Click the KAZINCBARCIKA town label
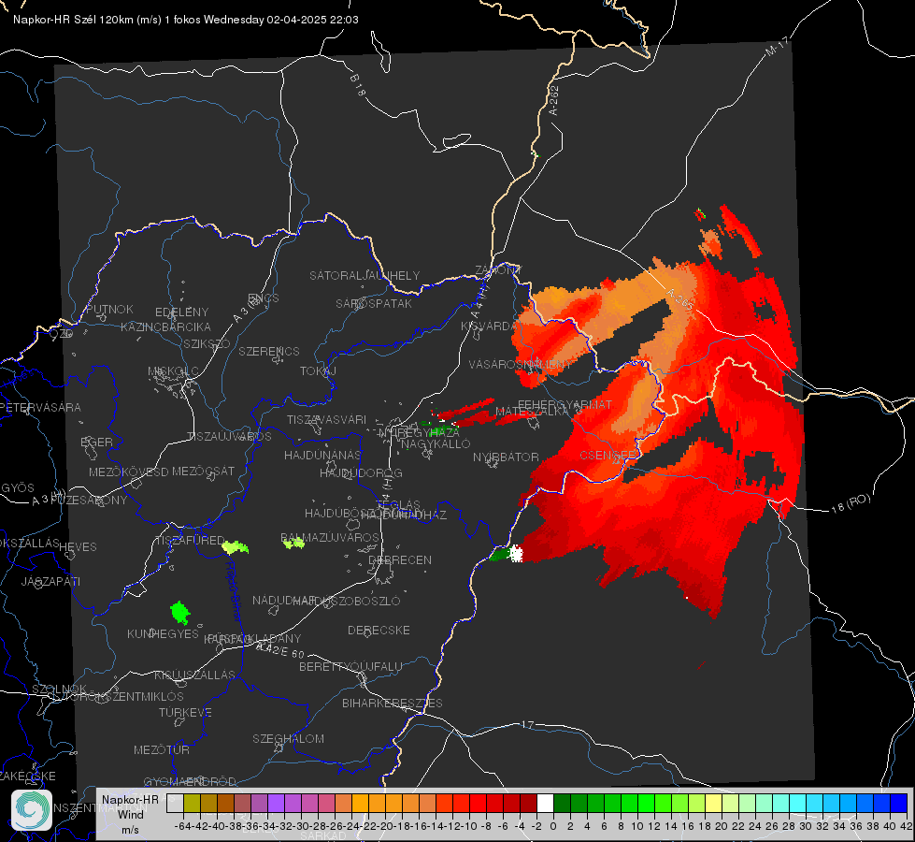 pos(165,327)
